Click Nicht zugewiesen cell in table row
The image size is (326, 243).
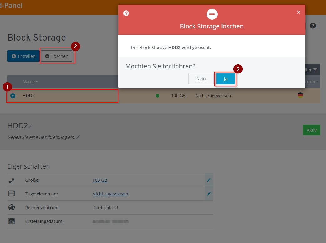coord(213,96)
